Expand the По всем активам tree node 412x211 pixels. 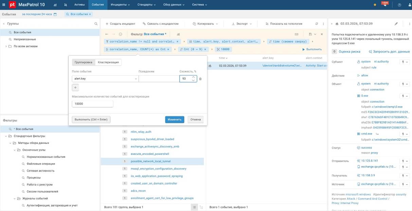(6, 46)
